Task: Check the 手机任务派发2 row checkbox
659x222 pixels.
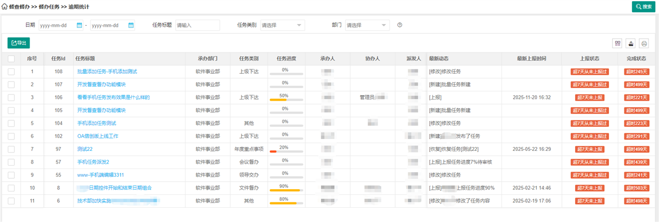Action: click(x=12, y=162)
